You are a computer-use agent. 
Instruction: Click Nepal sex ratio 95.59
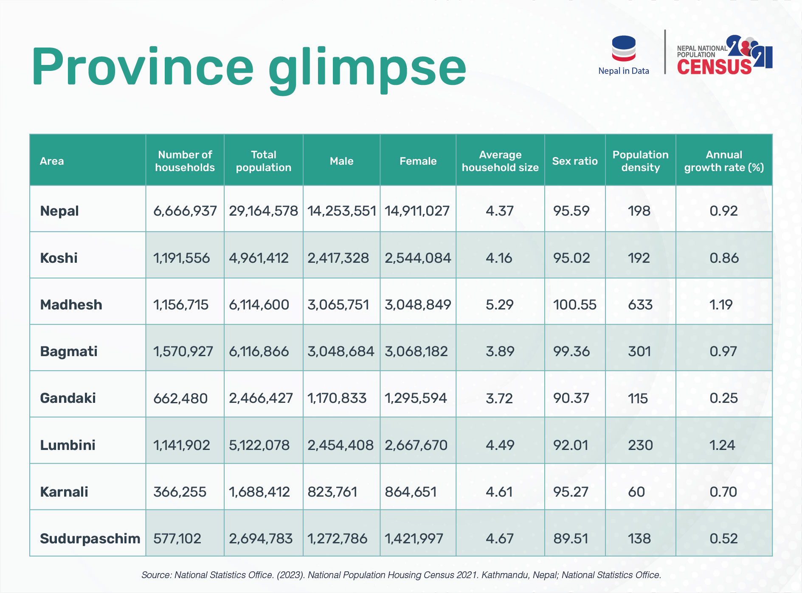[x=571, y=211]
